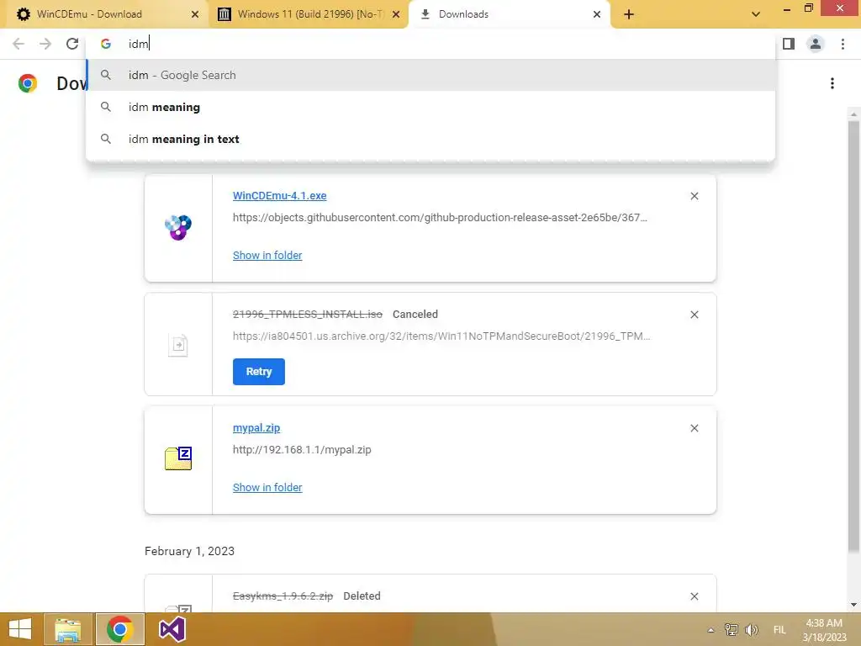Screen dimensions: 861x646
Task: Open File Explorer from the taskbar
Action: (68, 629)
